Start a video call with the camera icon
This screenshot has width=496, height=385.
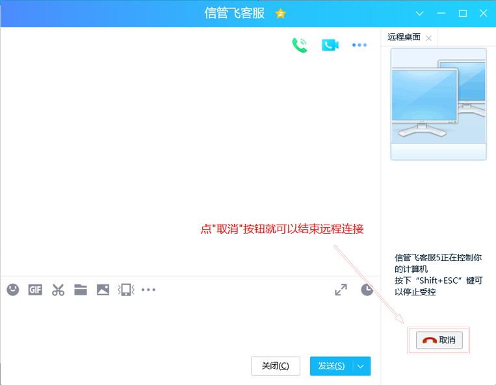[330, 45]
